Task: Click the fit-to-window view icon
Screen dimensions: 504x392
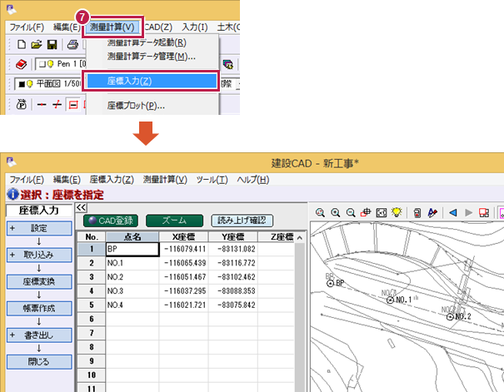Action: (x=380, y=213)
